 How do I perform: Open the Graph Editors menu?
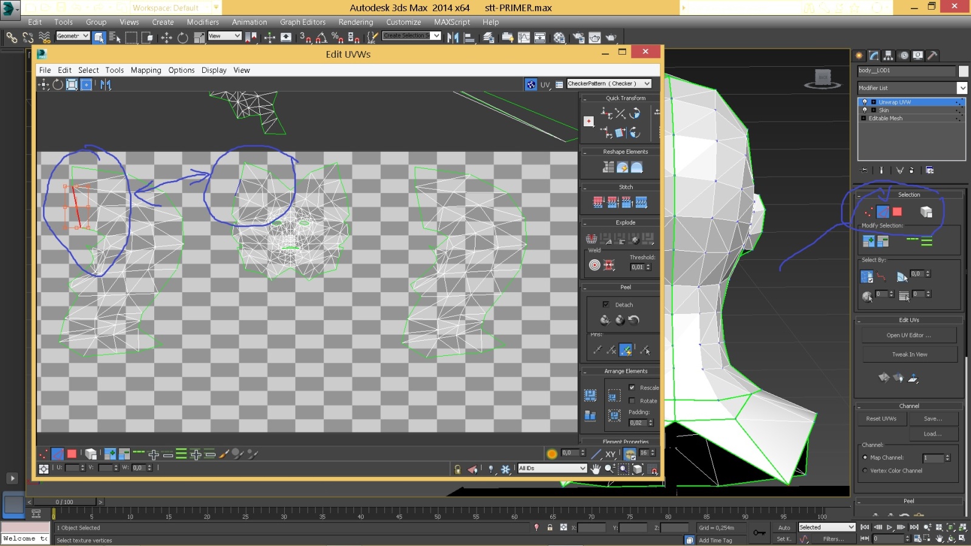coord(302,22)
